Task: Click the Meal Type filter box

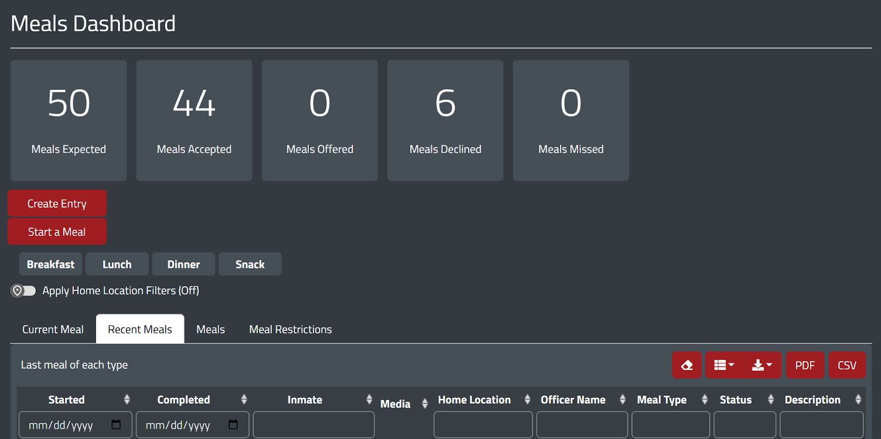Action: [671, 425]
